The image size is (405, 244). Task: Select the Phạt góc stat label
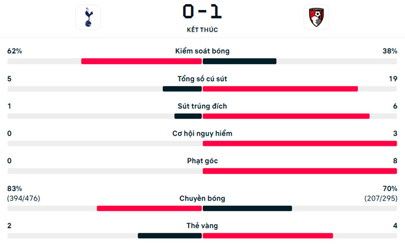202,161
